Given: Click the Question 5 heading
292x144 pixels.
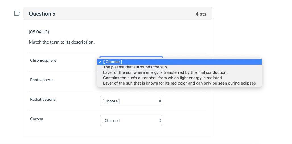Looking at the screenshot, I should pos(42,14).
